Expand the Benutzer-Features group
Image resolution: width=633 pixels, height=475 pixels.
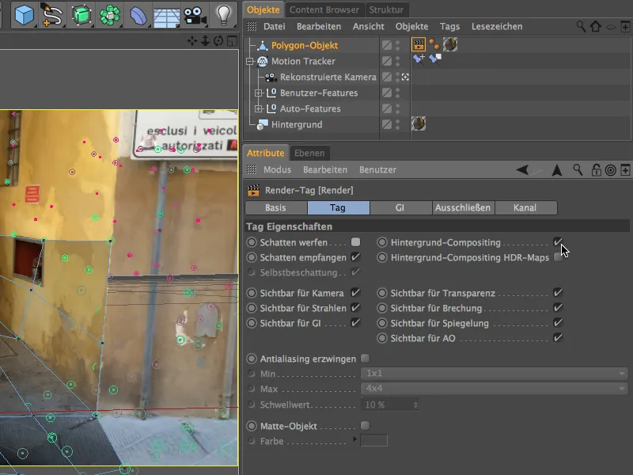(259, 93)
